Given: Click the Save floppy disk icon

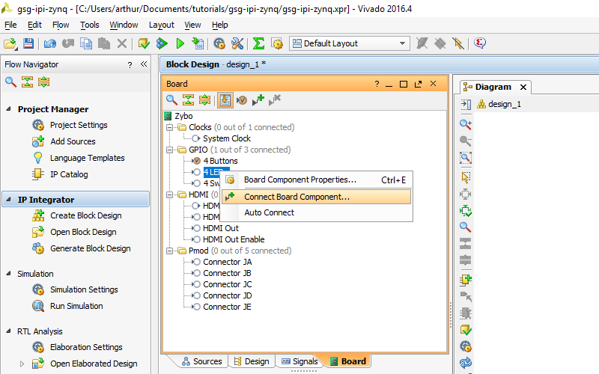Looking at the screenshot, I should click(x=28, y=43).
